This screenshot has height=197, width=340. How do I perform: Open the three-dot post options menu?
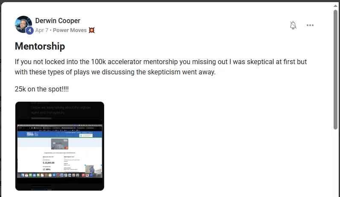pyautogui.click(x=310, y=25)
